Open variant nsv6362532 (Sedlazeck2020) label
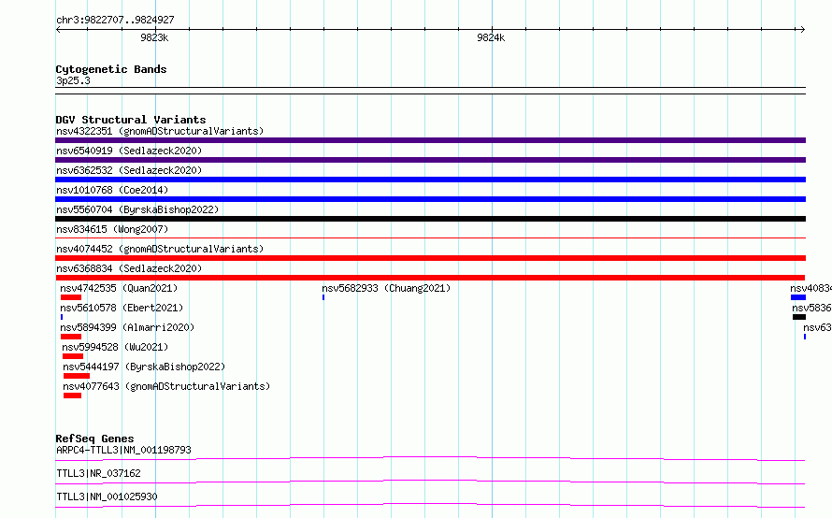The height and width of the screenshot is (518, 832). click(129, 170)
